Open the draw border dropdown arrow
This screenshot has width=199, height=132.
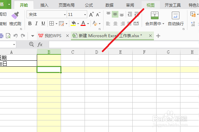point(66,24)
